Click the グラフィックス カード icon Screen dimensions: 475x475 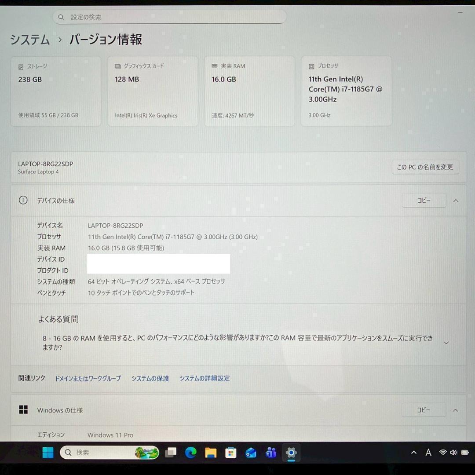pos(117,66)
